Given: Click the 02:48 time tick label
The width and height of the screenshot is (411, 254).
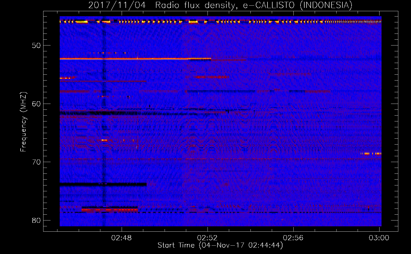Looking at the screenshot, I should [x=122, y=238].
